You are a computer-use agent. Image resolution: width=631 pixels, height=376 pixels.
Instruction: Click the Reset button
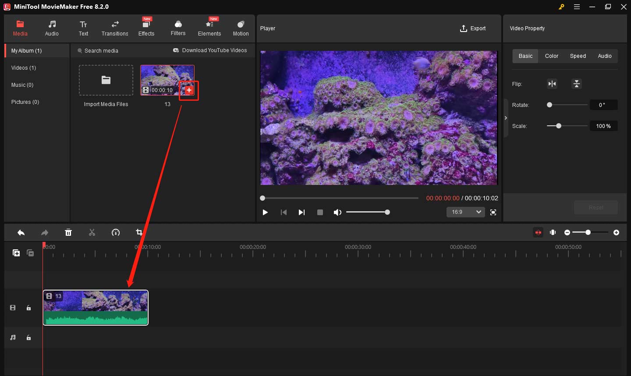pyautogui.click(x=596, y=207)
